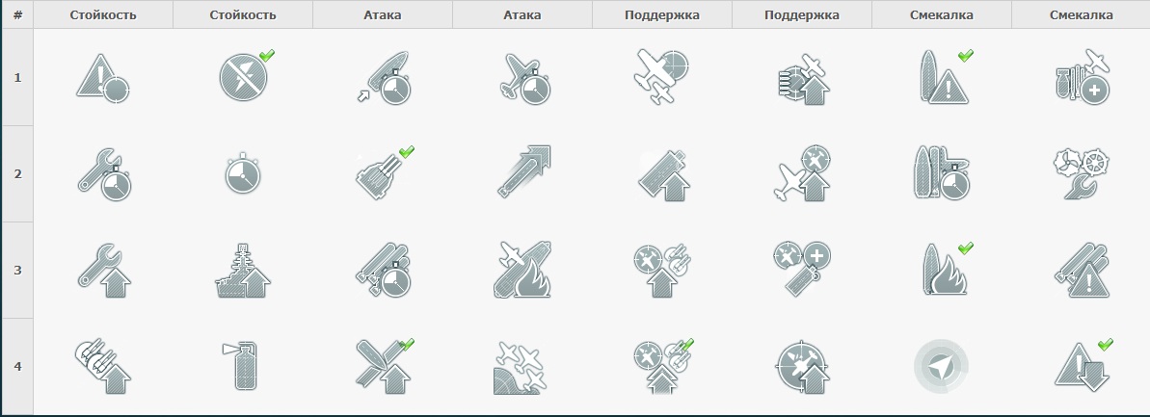
Task: Pick the bomber with fire skill icon
Action: click(522, 271)
